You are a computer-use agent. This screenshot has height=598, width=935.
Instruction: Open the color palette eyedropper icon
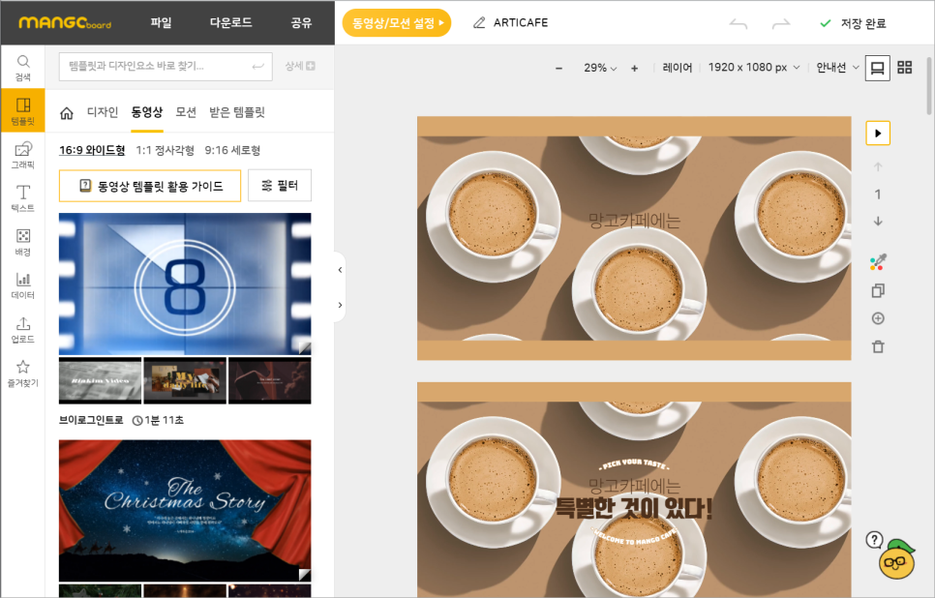(878, 261)
